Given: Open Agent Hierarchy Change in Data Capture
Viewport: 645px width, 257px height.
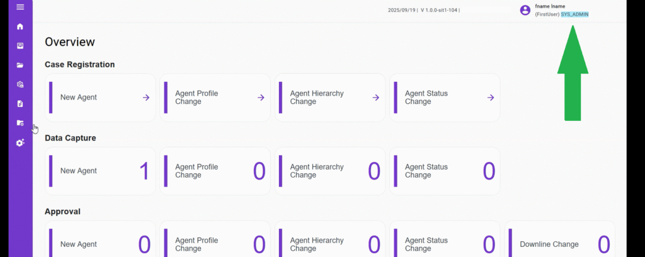Looking at the screenshot, I should [330, 171].
